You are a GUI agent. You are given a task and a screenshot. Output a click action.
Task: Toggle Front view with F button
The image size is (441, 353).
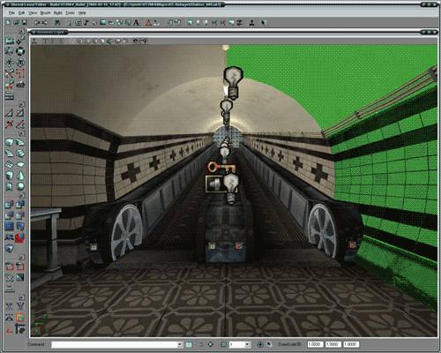(53, 41)
